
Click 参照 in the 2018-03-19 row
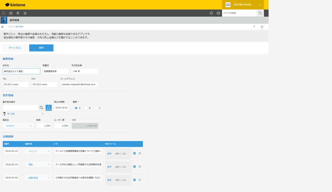coord(109,167)
